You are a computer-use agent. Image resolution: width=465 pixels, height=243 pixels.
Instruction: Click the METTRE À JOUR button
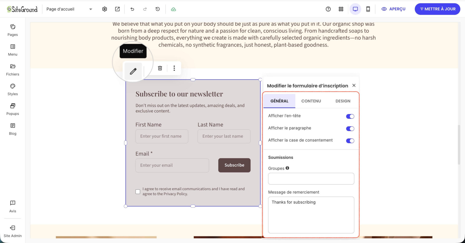click(x=437, y=9)
